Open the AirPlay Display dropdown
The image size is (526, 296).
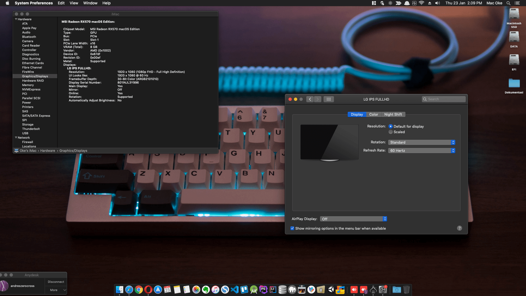click(x=353, y=219)
